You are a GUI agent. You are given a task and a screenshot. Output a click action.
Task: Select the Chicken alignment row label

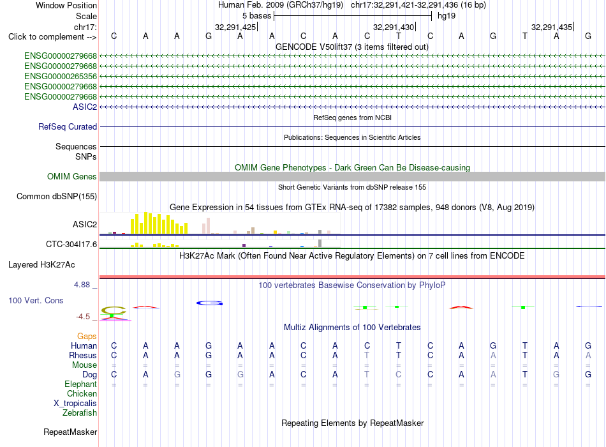pos(82,393)
